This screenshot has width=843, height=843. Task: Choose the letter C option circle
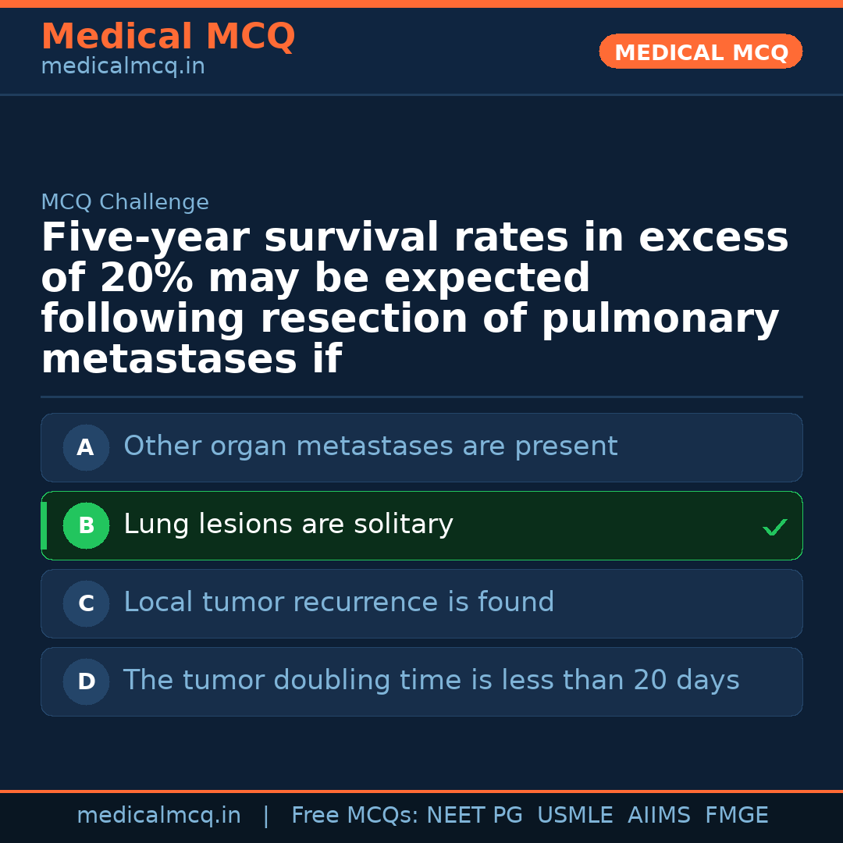86,604
